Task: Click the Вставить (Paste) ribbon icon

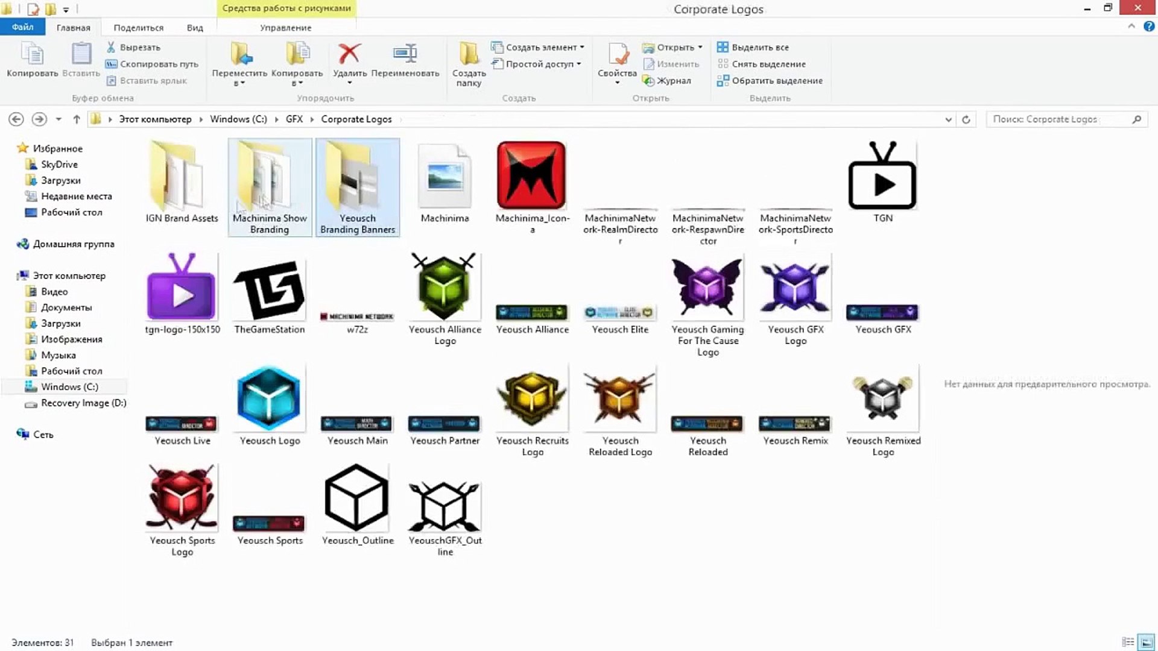Action: [81, 54]
